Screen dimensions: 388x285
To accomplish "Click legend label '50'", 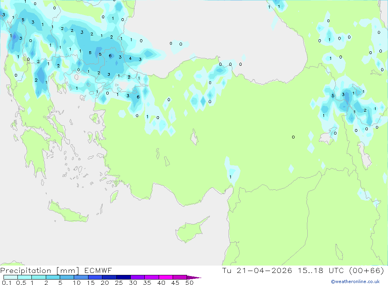I will [189, 283].
